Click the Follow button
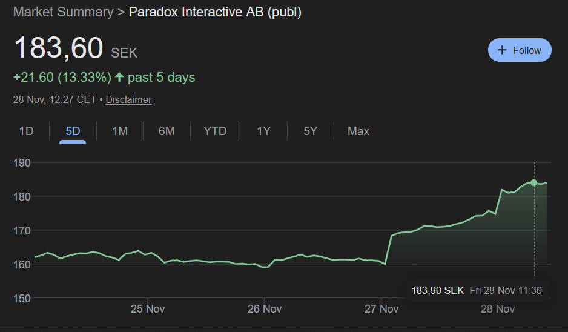 [520, 50]
